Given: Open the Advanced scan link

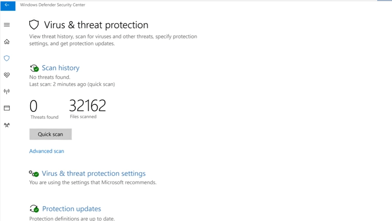Looking at the screenshot, I should [x=46, y=151].
